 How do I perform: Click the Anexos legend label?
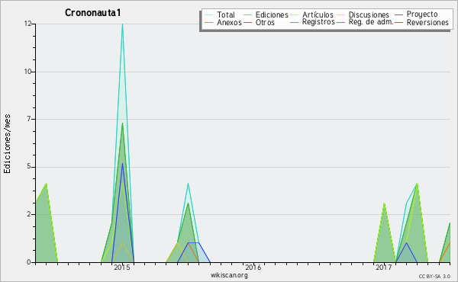pyautogui.click(x=229, y=22)
